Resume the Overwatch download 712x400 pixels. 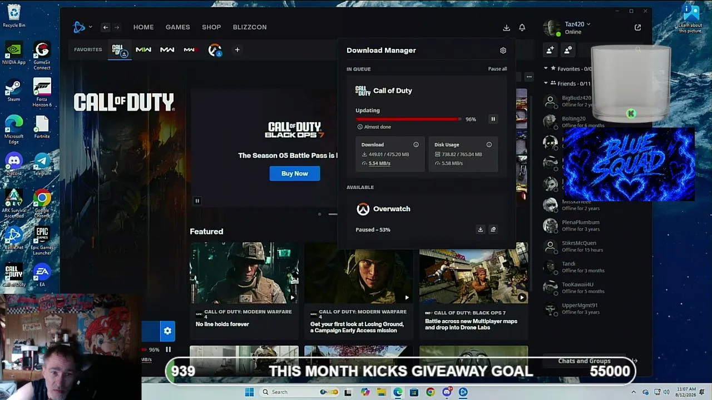481,229
